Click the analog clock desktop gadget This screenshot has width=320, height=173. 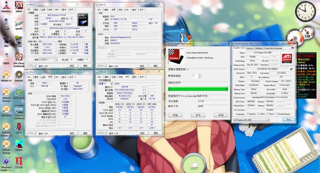(306, 11)
